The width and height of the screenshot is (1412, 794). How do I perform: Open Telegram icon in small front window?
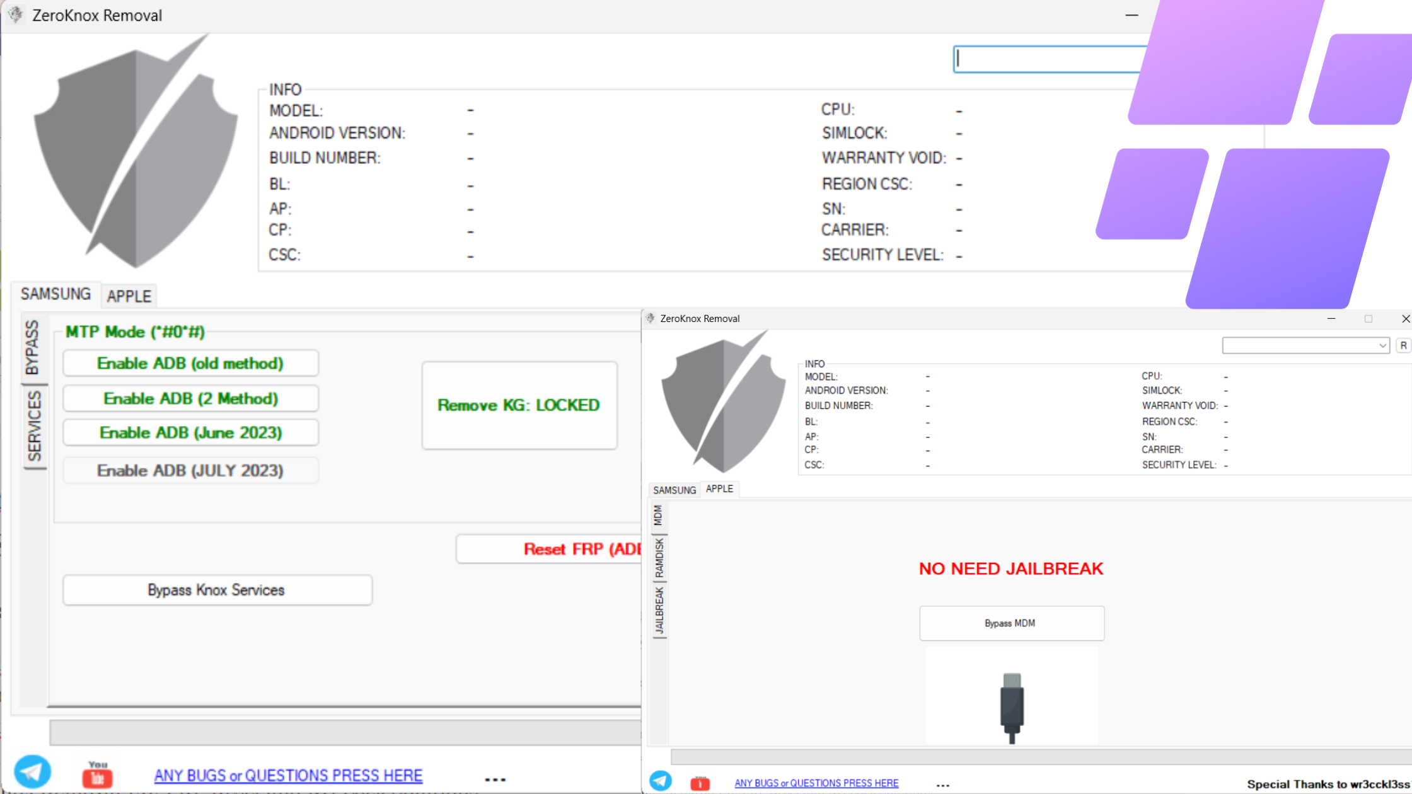(x=661, y=781)
